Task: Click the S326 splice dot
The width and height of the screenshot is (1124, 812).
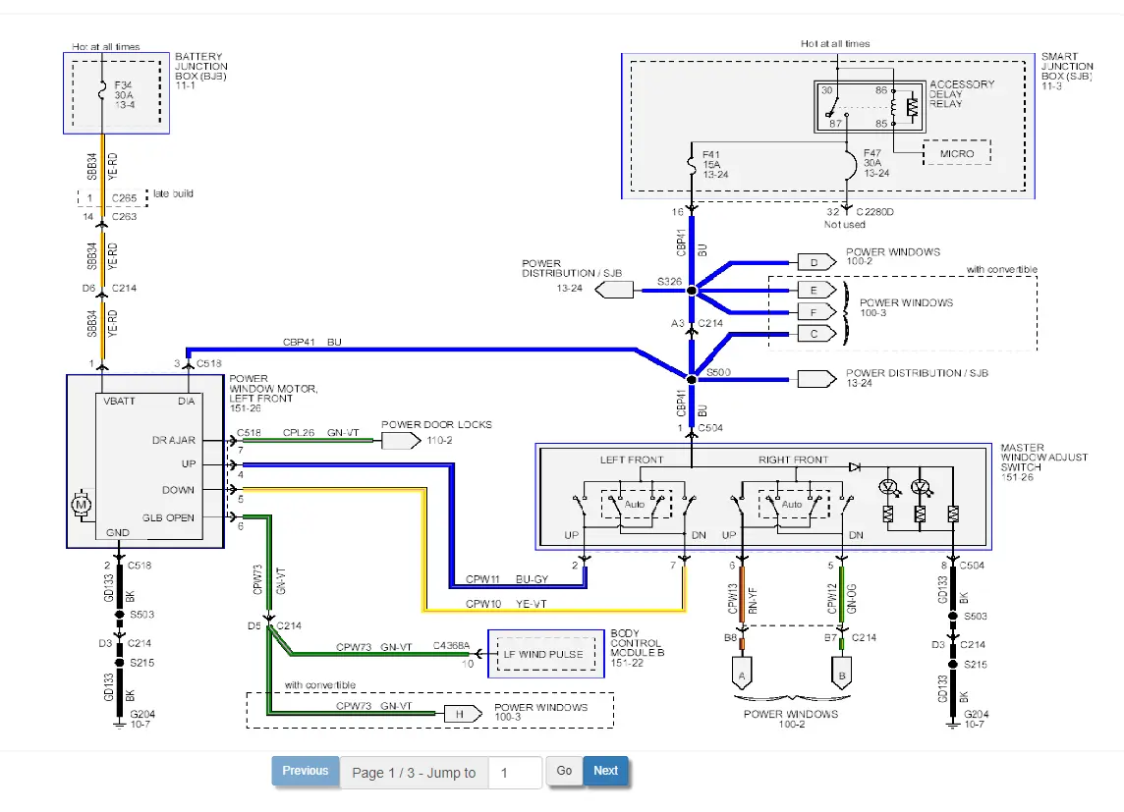Action: [692, 291]
